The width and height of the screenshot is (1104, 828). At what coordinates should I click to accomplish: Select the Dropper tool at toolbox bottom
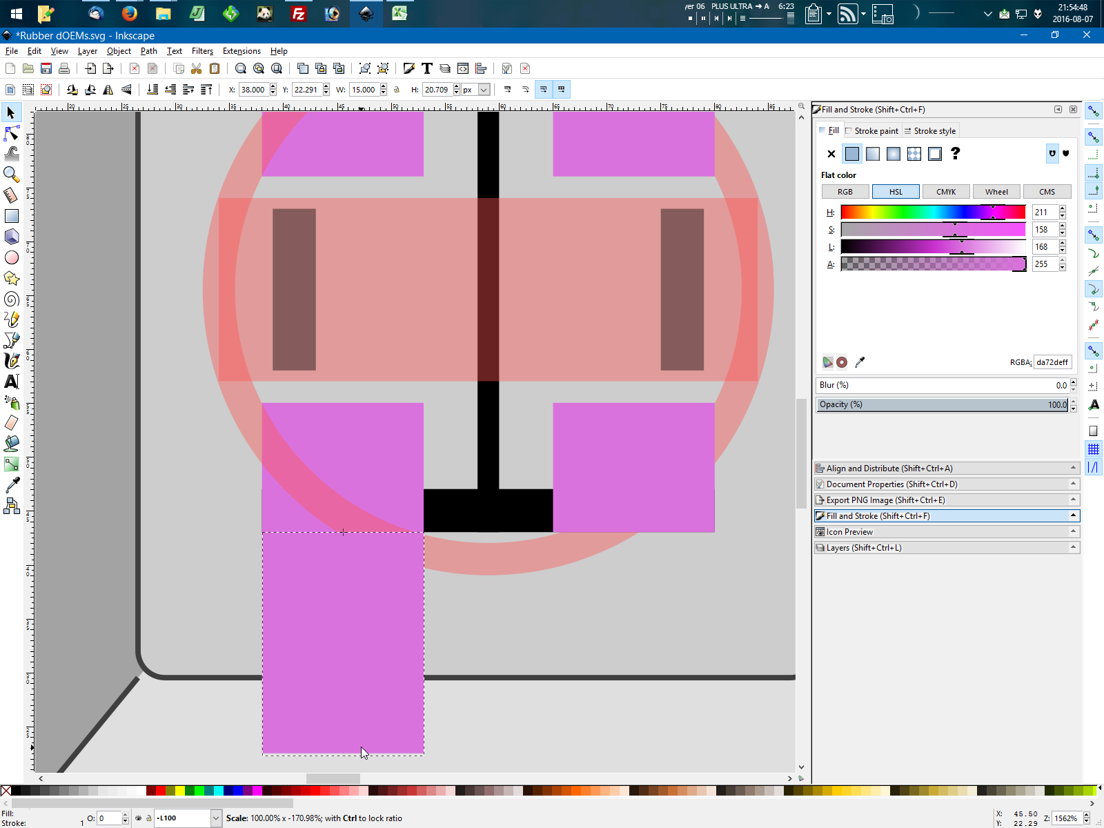11,485
